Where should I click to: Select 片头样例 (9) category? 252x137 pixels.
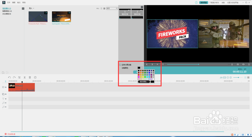click(7, 14)
